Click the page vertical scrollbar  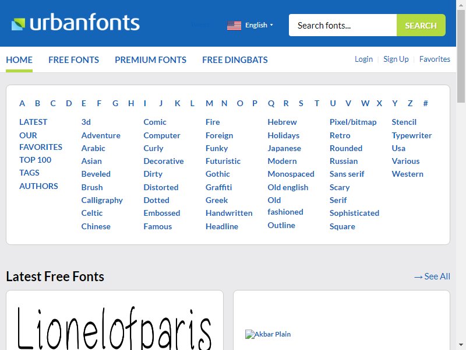461,175
